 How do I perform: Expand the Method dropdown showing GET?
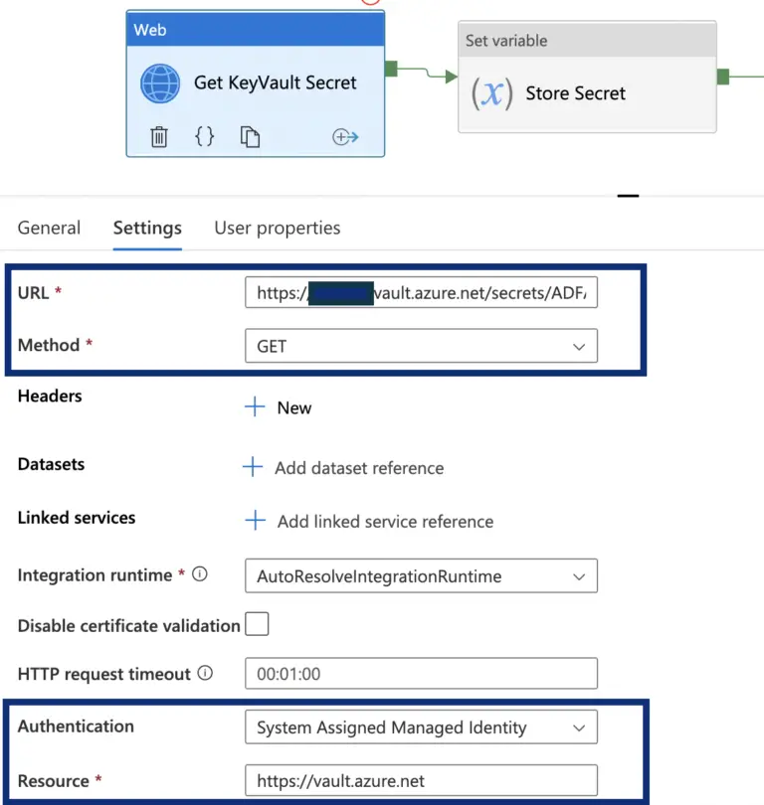(421, 346)
